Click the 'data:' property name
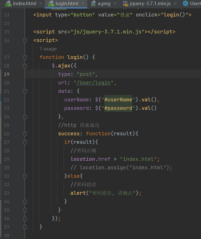201x239 pixels. (x=65, y=91)
